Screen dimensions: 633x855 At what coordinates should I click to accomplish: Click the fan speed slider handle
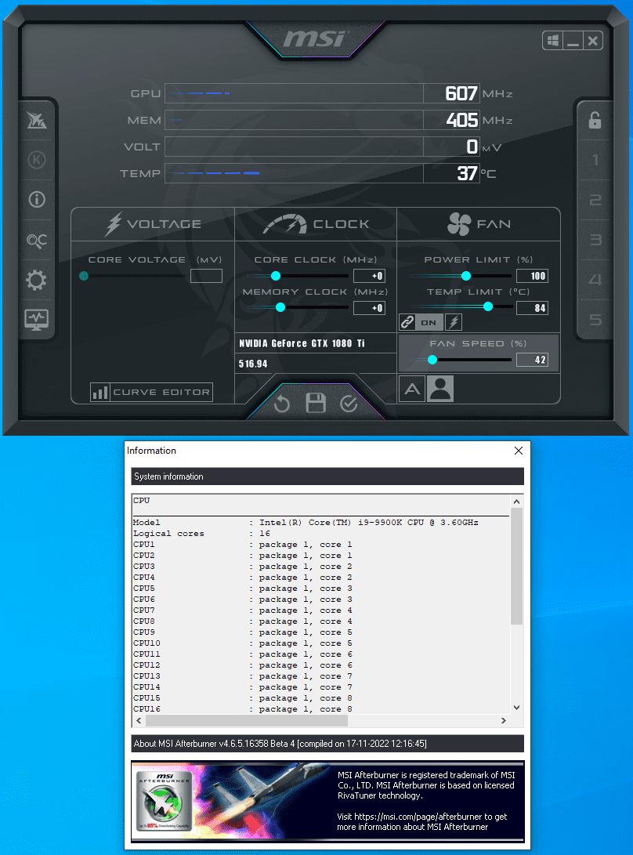[432, 360]
